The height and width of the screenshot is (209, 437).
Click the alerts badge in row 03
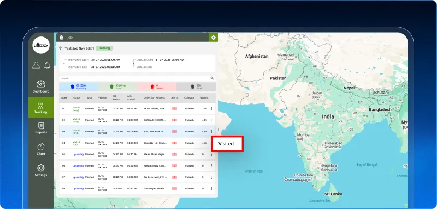pyautogui.click(x=174, y=131)
